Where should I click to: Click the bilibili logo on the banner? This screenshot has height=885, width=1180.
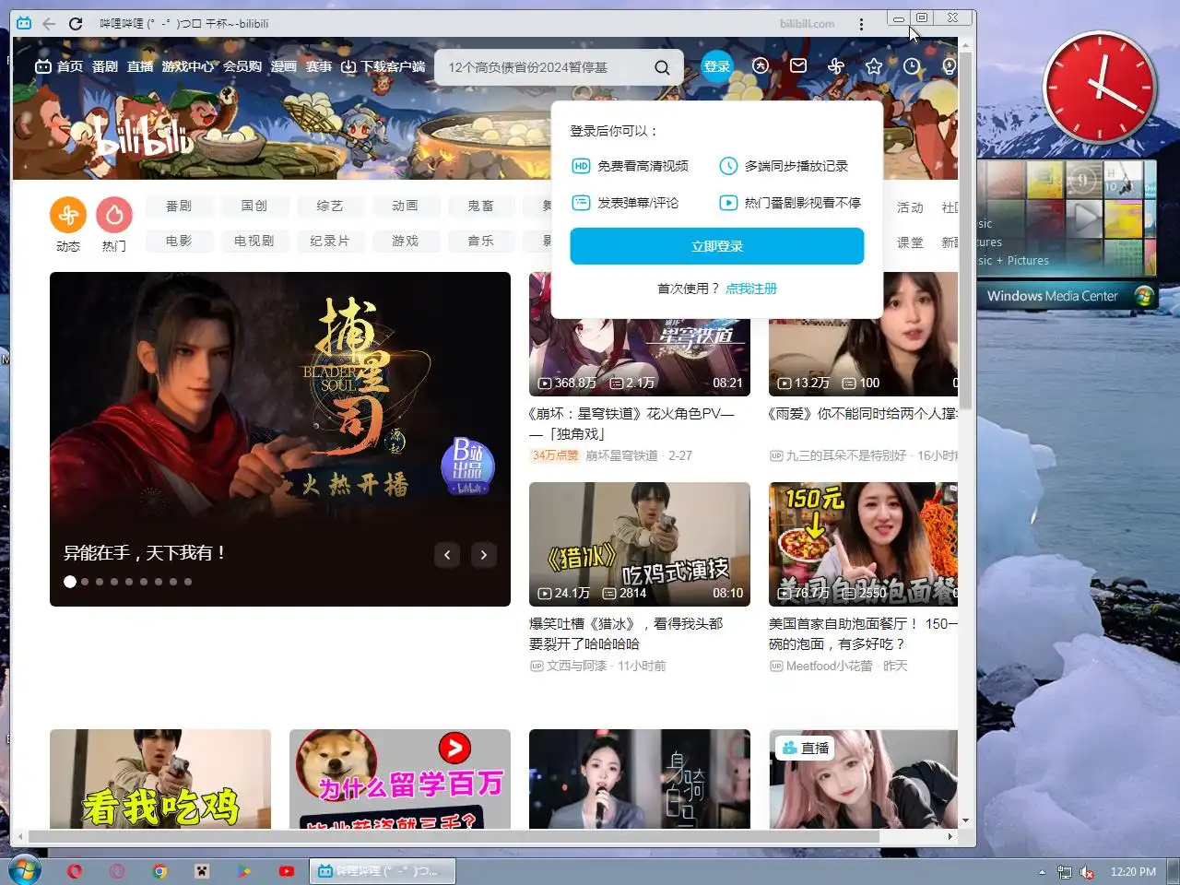(145, 136)
